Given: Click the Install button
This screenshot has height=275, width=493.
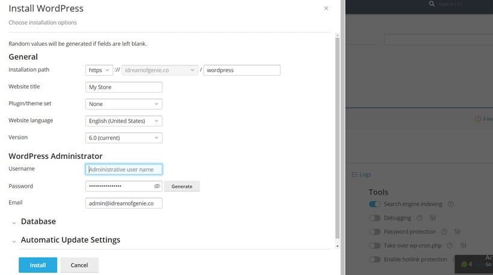Looking at the screenshot, I should click(38, 265).
